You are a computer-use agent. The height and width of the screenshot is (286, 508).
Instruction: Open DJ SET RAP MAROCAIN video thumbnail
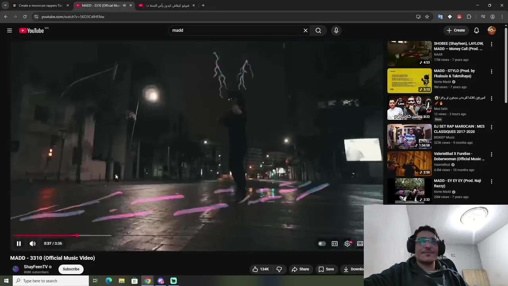[x=409, y=136]
